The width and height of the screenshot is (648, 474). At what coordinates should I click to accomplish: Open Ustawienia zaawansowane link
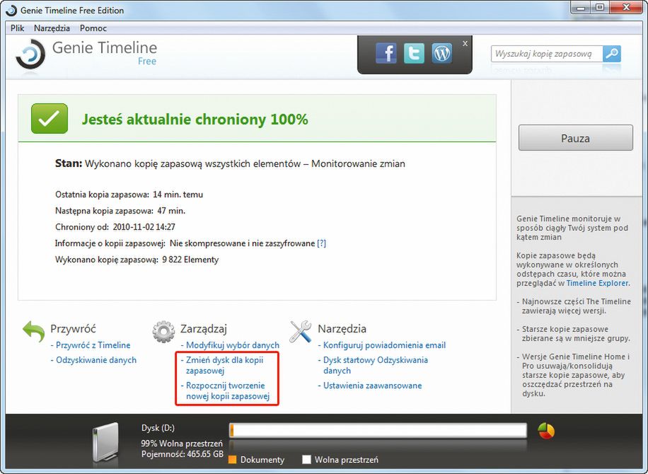point(372,386)
